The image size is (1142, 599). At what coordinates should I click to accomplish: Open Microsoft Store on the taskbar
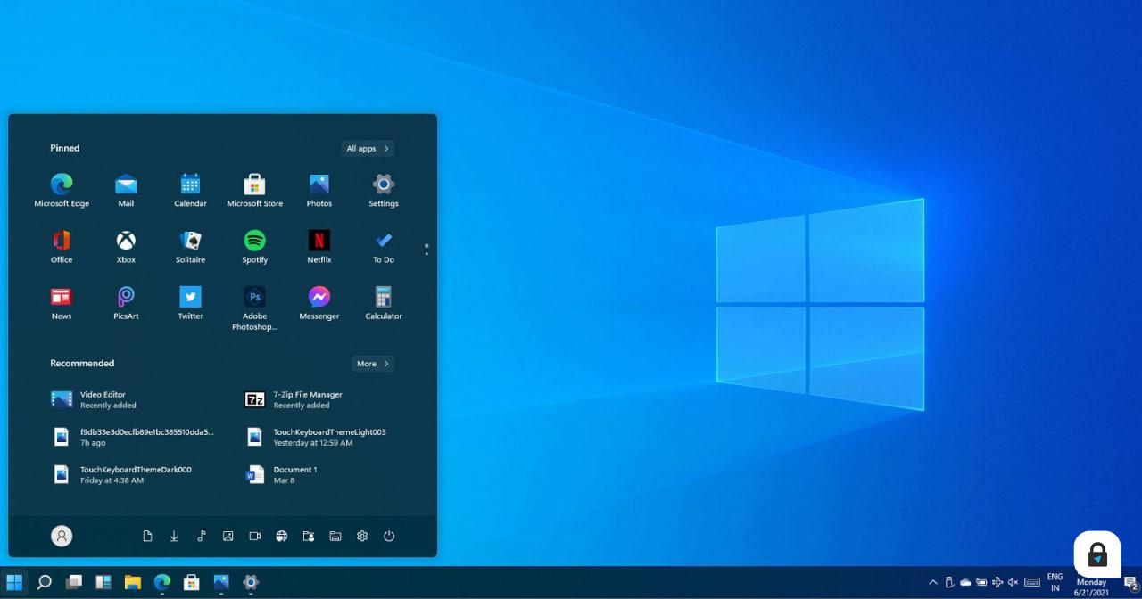tap(192, 582)
